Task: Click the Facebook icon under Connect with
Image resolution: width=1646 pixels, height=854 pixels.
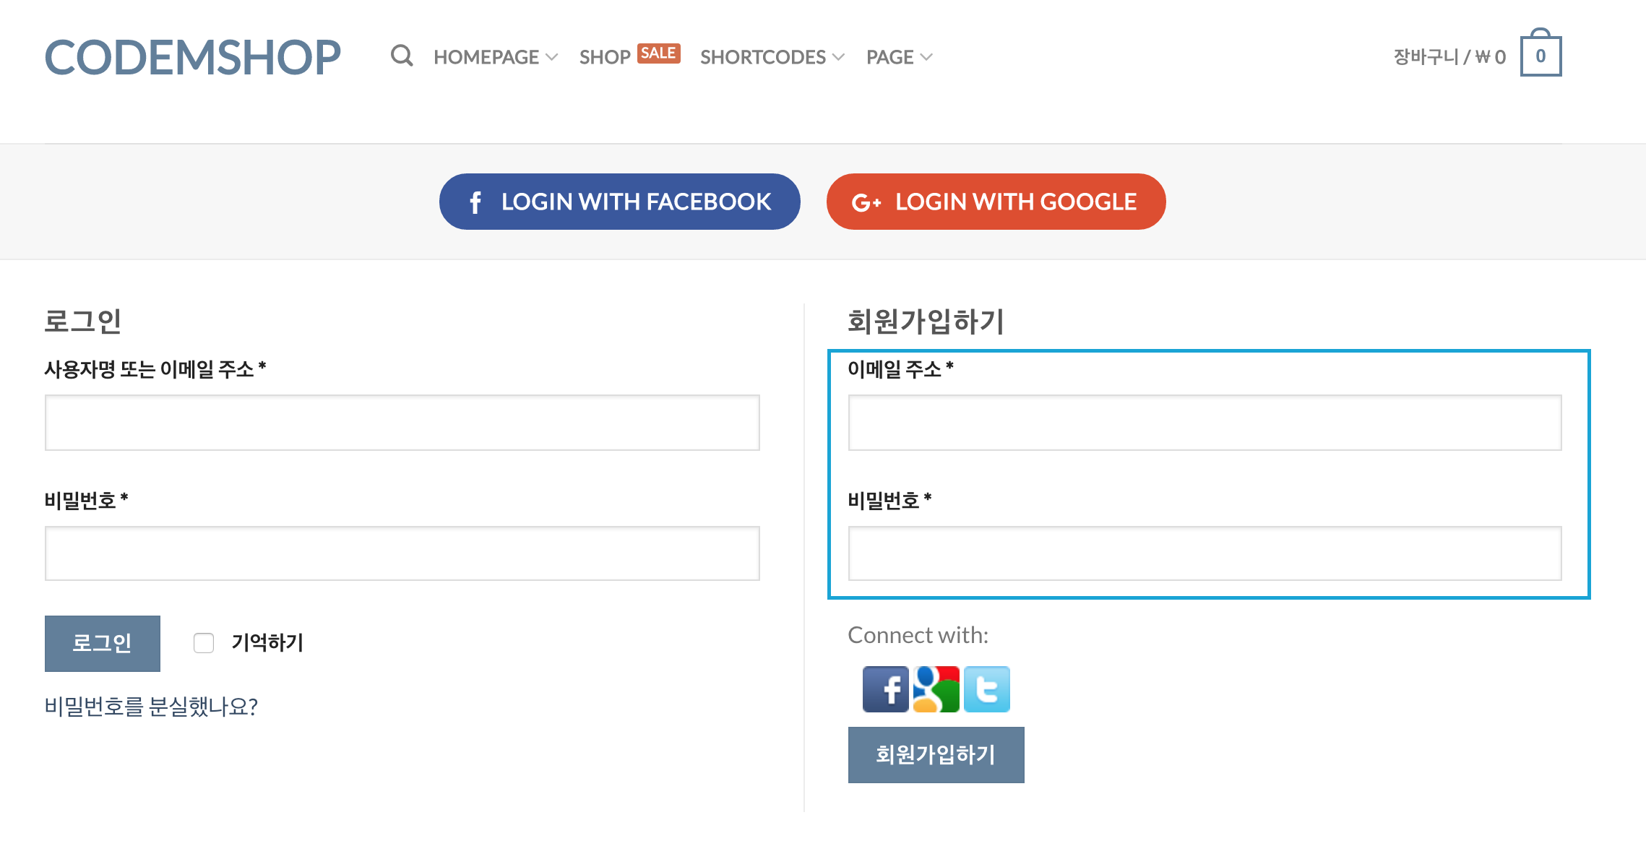Action: (885, 690)
